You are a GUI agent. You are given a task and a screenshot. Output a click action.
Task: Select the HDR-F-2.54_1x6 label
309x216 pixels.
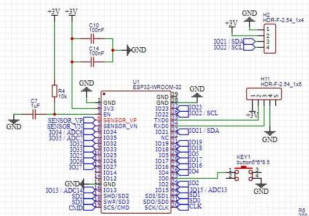point(281,84)
